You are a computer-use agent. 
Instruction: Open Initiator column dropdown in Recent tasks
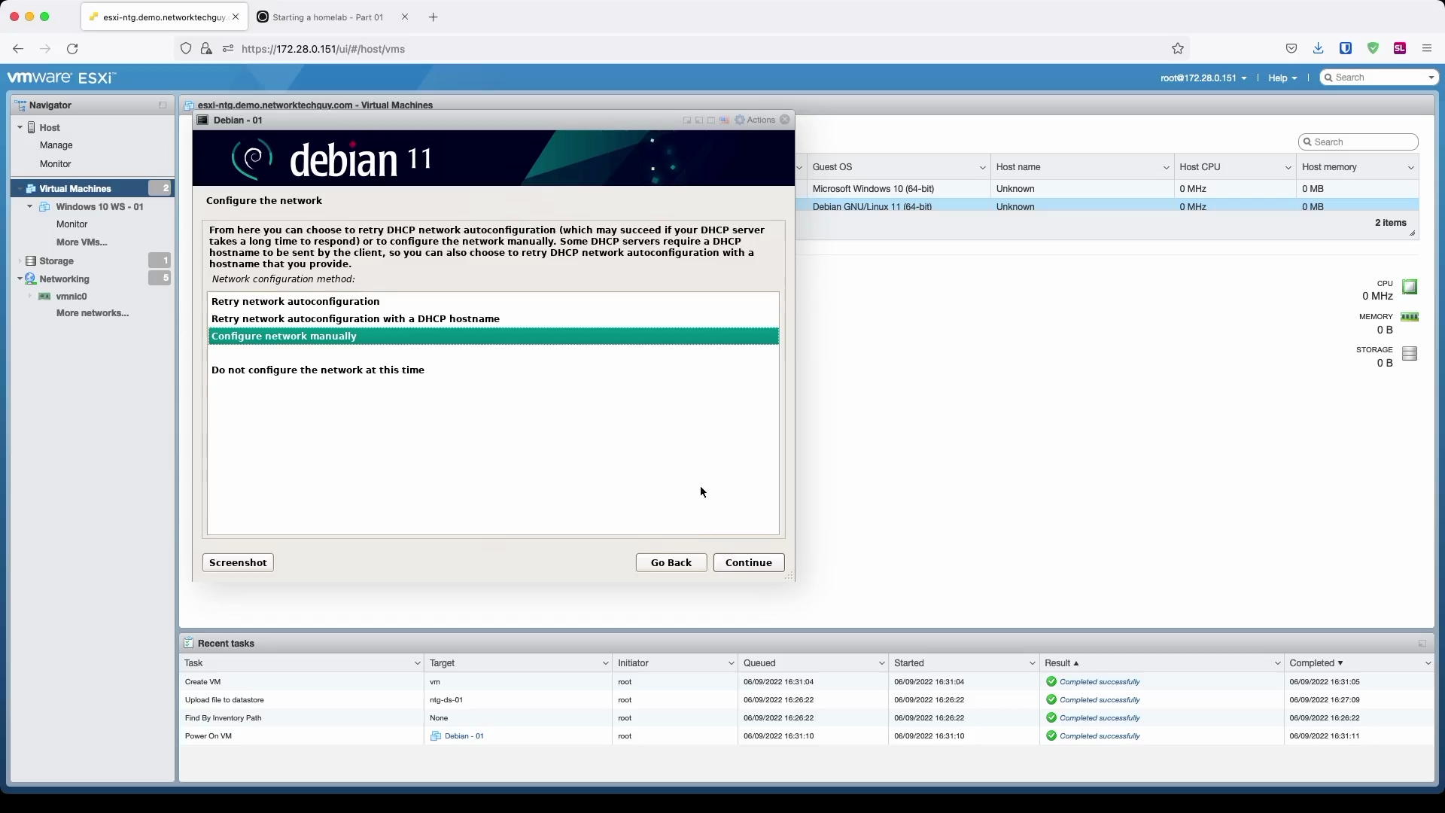click(730, 663)
